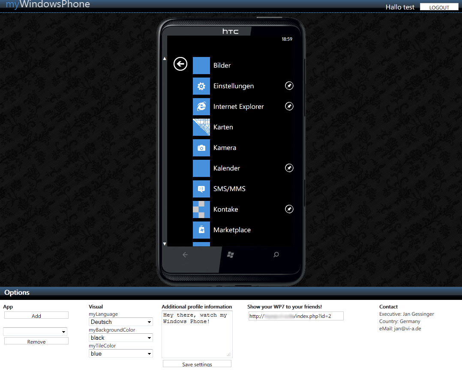Click the app list scroll up arrow
The width and height of the screenshot is (462, 386).
click(x=165, y=59)
